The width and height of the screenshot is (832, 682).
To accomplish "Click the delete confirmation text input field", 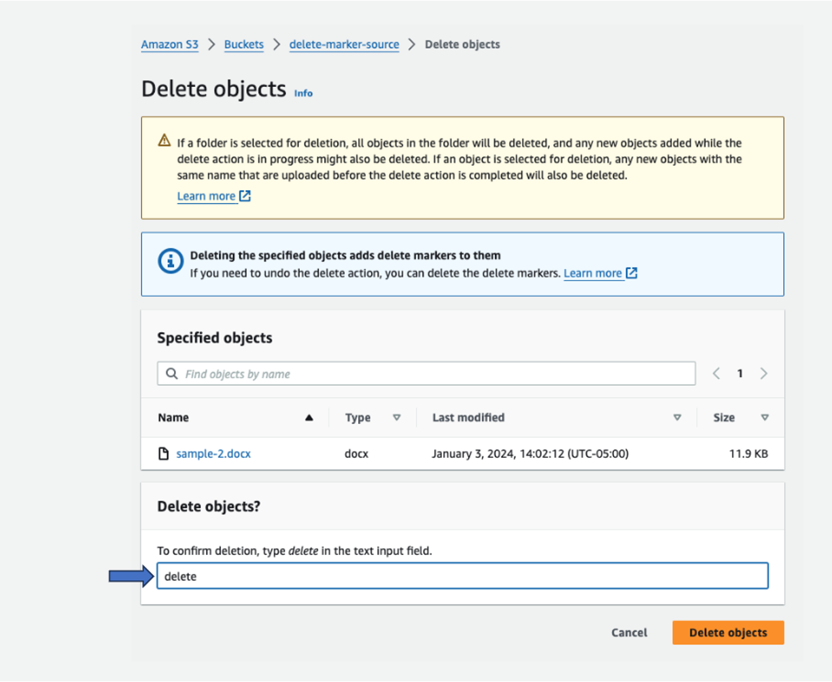I will tap(462, 575).
